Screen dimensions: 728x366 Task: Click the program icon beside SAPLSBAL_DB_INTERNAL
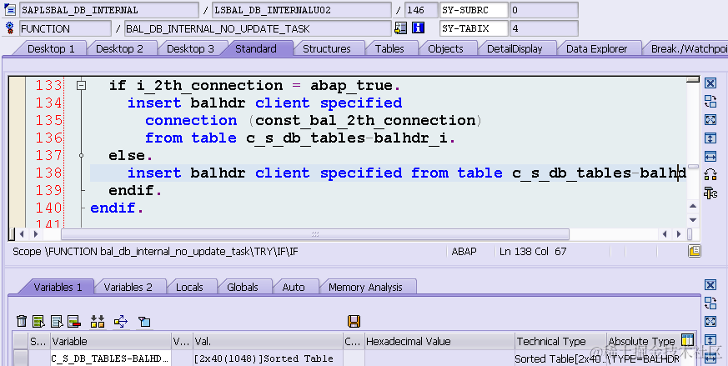tap(9, 9)
